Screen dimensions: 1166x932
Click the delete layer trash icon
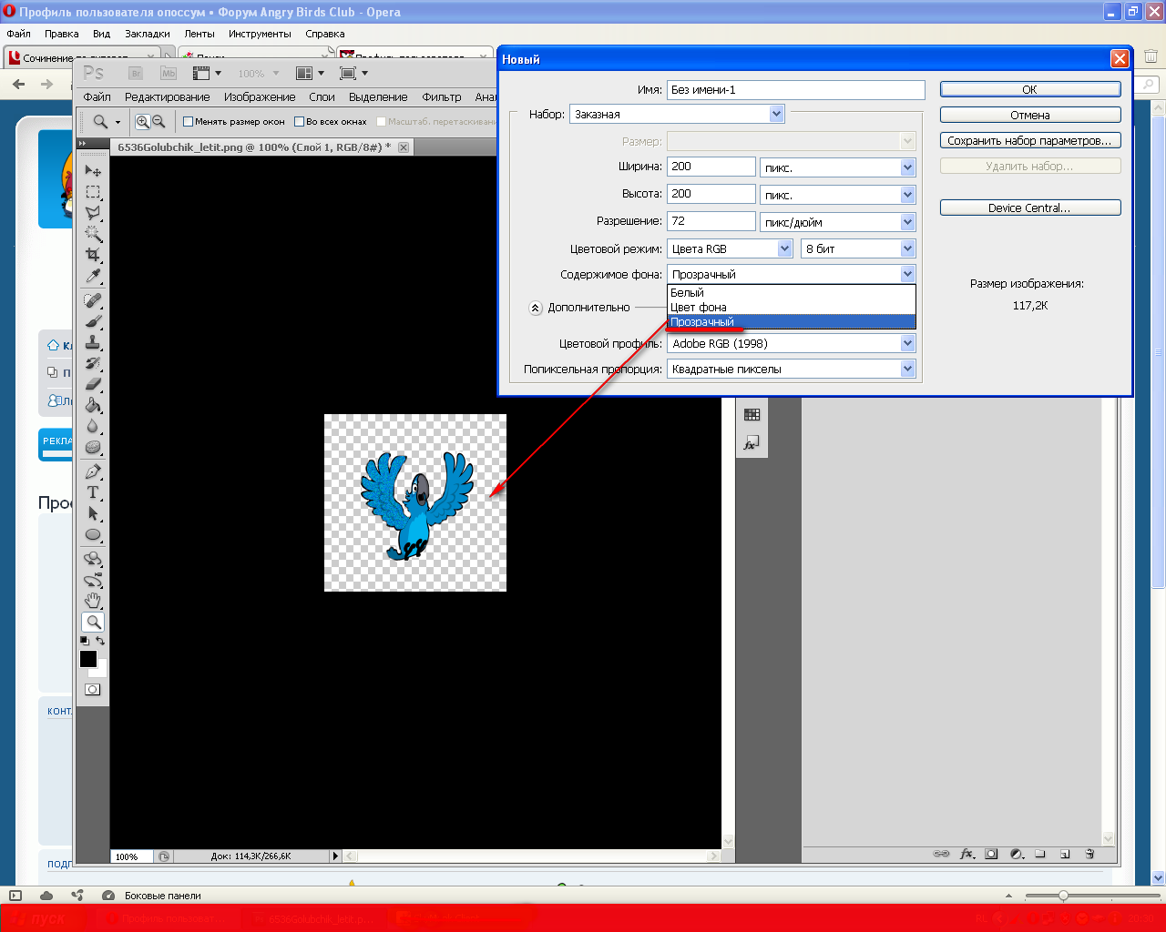(x=1089, y=854)
